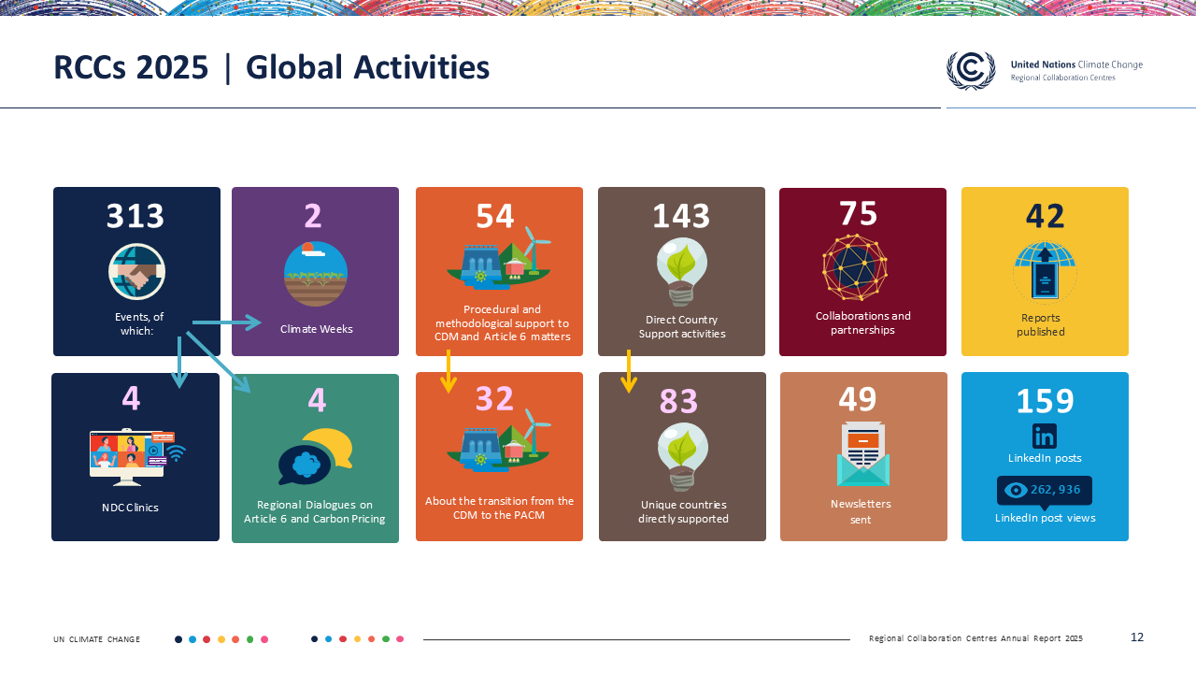
Task: Click the energy icon under 32
Action: (x=498, y=442)
